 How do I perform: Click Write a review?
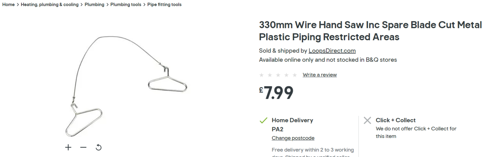click(x=320, y=75)
